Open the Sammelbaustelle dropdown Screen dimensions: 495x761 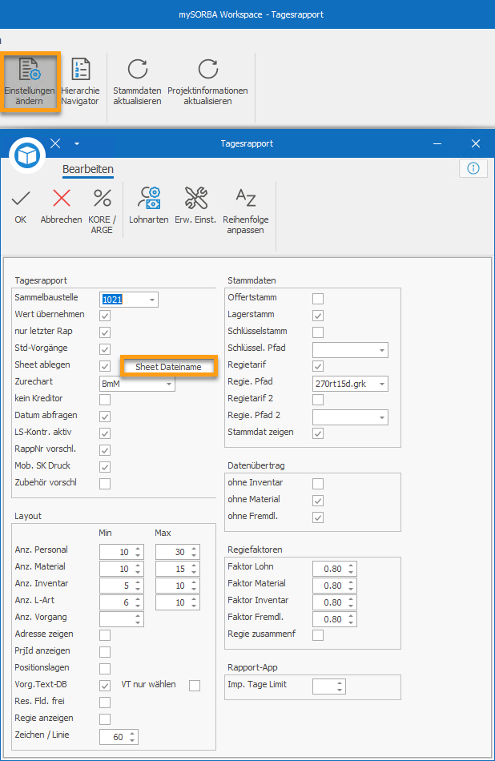pos(152,300)
